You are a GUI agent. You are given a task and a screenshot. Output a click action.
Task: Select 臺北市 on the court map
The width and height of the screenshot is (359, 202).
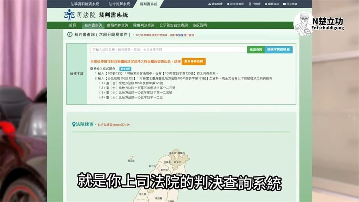pyautogui.click(x=172, y=153)
